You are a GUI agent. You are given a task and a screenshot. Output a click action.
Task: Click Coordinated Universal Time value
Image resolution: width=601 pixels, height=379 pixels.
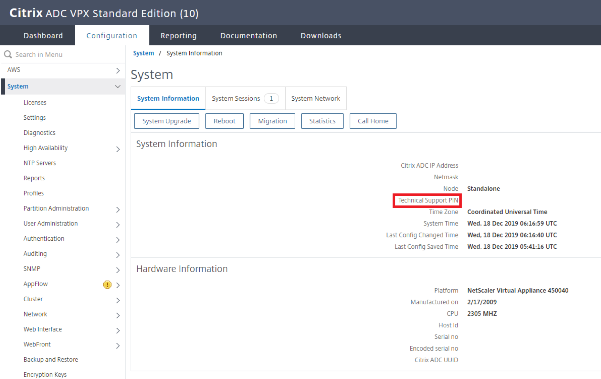pyautogui.click(x=507, y=212)
